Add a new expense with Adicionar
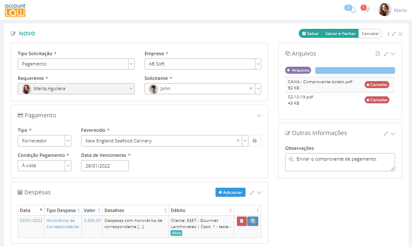This screenshot has height=247, width=412. click(230, 192)
